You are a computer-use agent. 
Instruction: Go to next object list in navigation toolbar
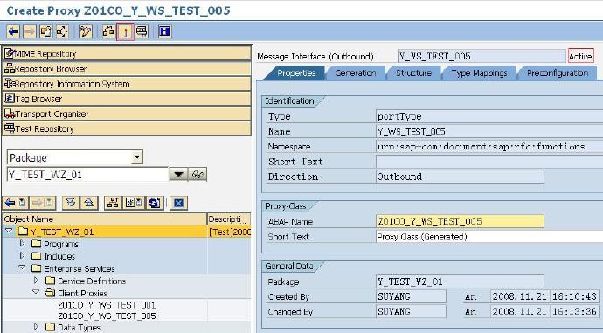coord(43,203)
